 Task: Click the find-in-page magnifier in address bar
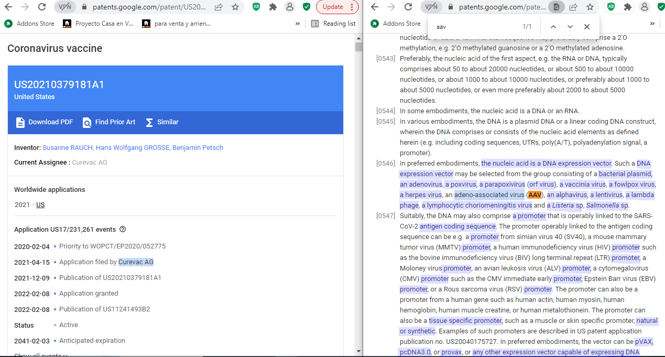pos(556,7)
